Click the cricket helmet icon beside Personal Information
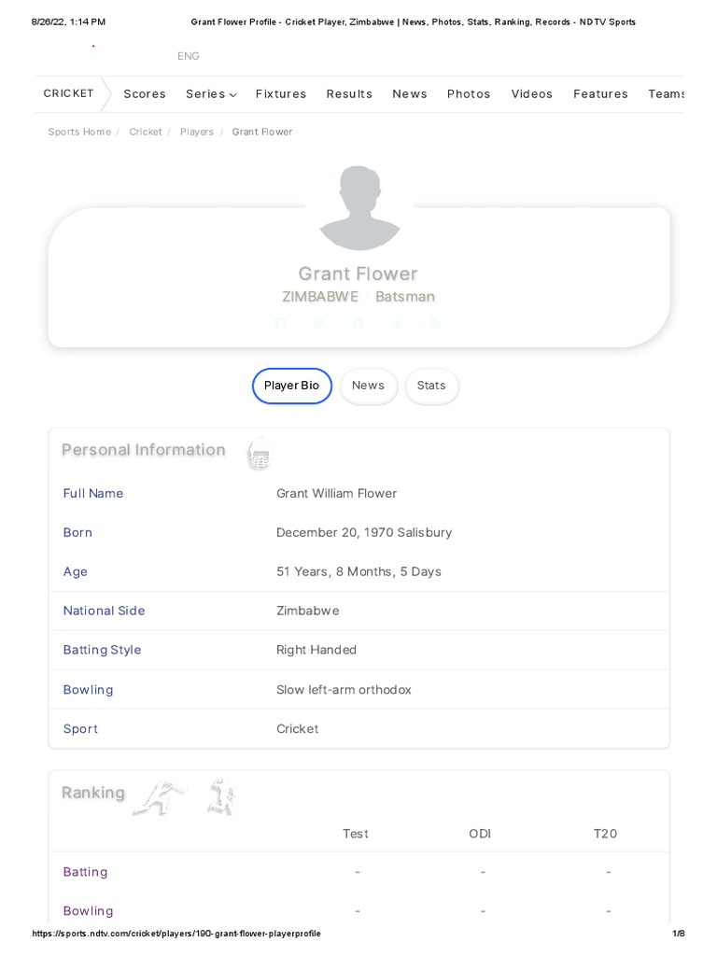 click(260, 455)
